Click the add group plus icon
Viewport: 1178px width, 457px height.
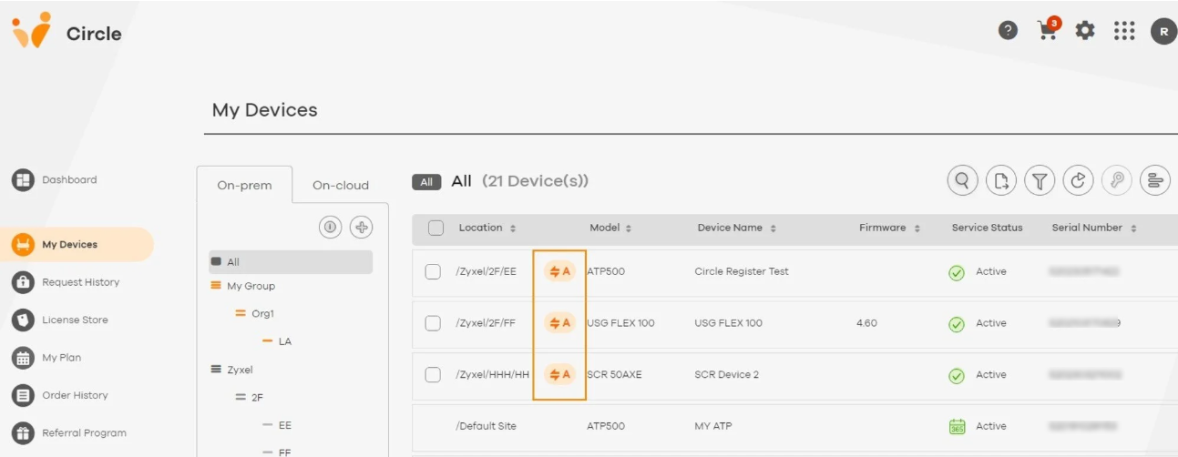tap(362, 227)
